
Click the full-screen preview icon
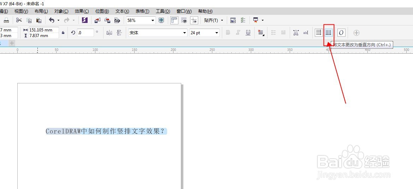pos(161,20)
